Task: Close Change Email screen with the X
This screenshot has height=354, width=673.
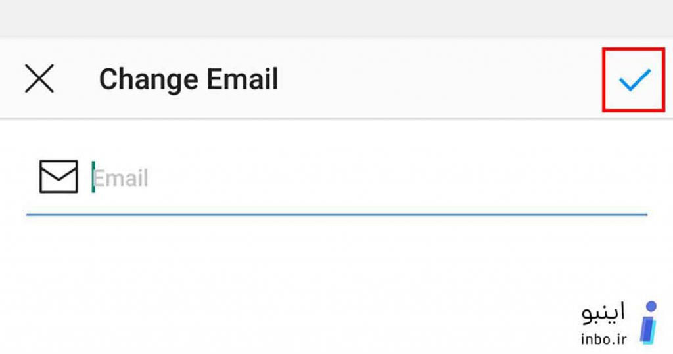Action: pos(39,79)
